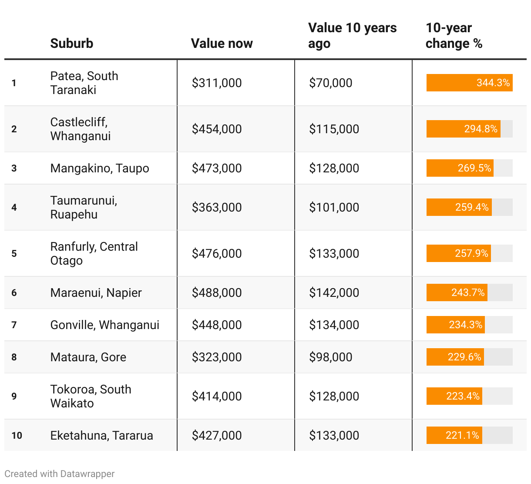Click the $98,000 value cell
The width and height of the screenshot is (531, 484).
click(x=330, y=357)
